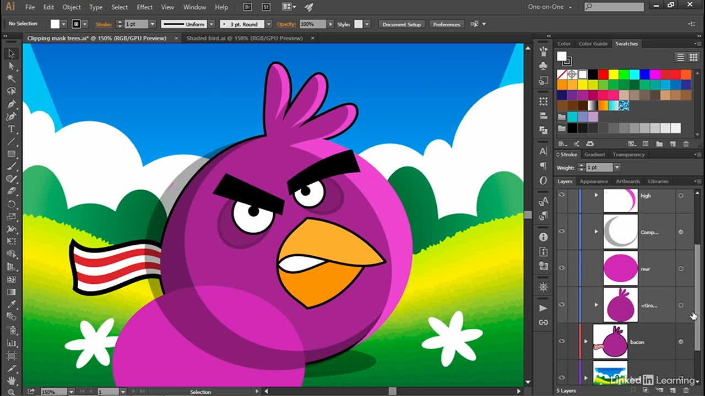Click the orange Stroke link in the control bar
The height and width of the screenshot is (396, 705).
(x=104, y=24)
